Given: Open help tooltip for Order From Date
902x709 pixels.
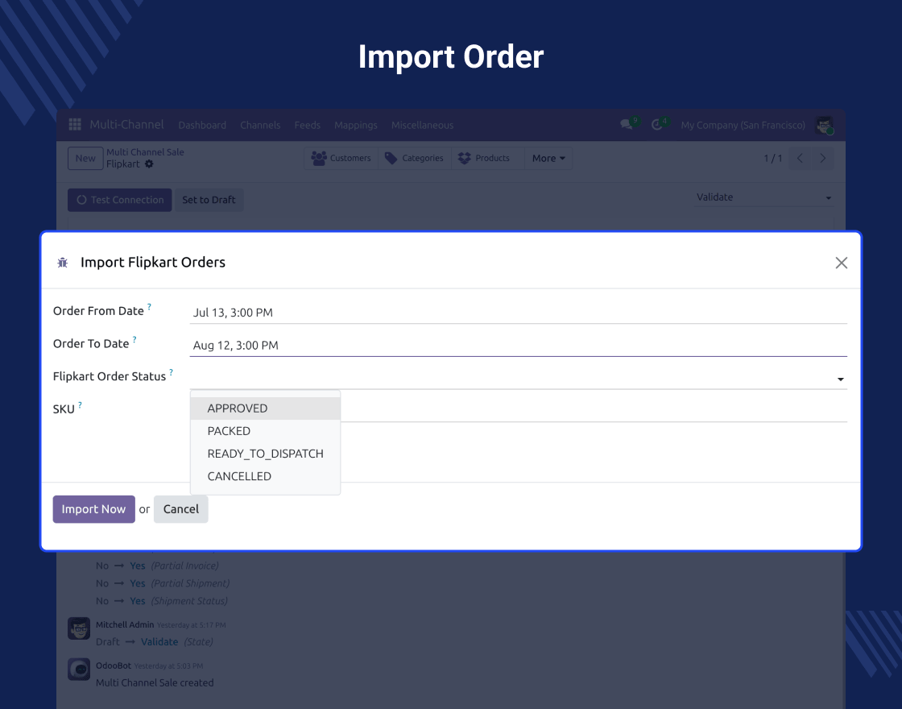Looking at the screenshot, I should point(149,307).
